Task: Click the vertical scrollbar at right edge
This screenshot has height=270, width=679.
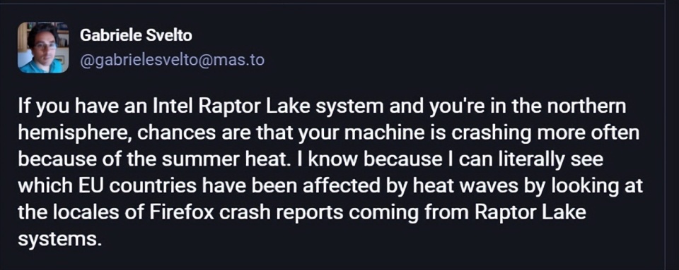Action: [x=672, y=135]
